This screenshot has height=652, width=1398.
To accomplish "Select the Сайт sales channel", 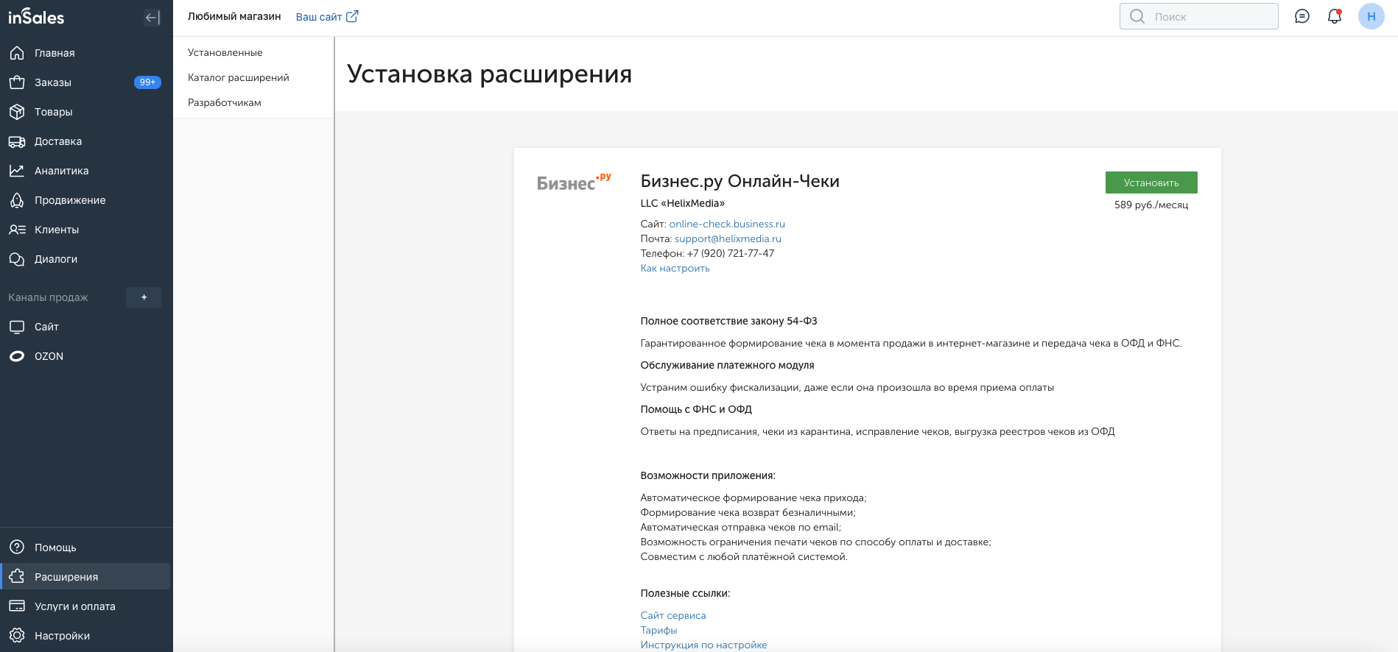I will pos(85,327).
